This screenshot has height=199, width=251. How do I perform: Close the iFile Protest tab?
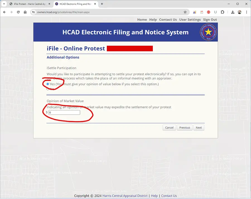tap(49, 4)
